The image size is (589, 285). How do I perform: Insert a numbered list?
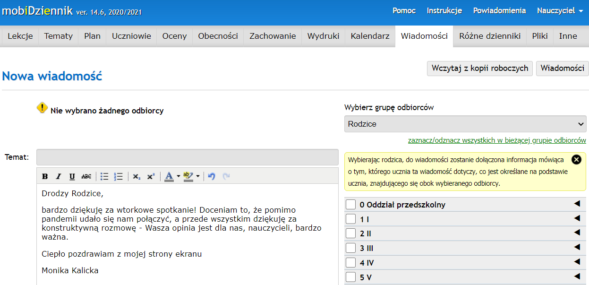coord(119,176)
